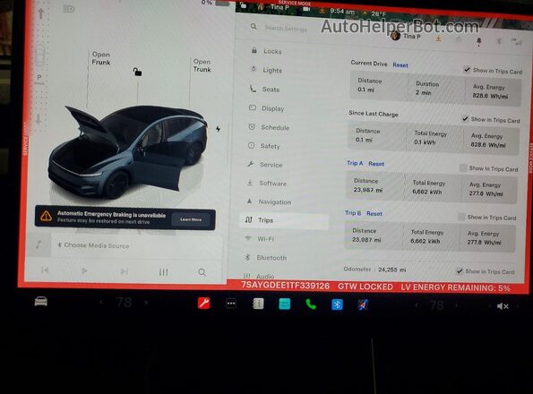Tap the Odometer 24,255 mi reading

point(374,270)
